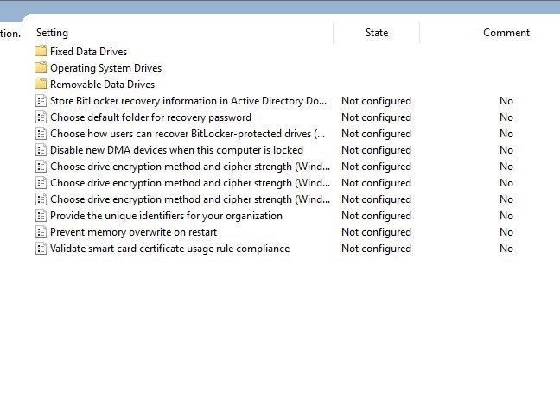Click Not configured state for Disable new DMA devices
Viewport: 560px width, 404px height.
point(376,150)
